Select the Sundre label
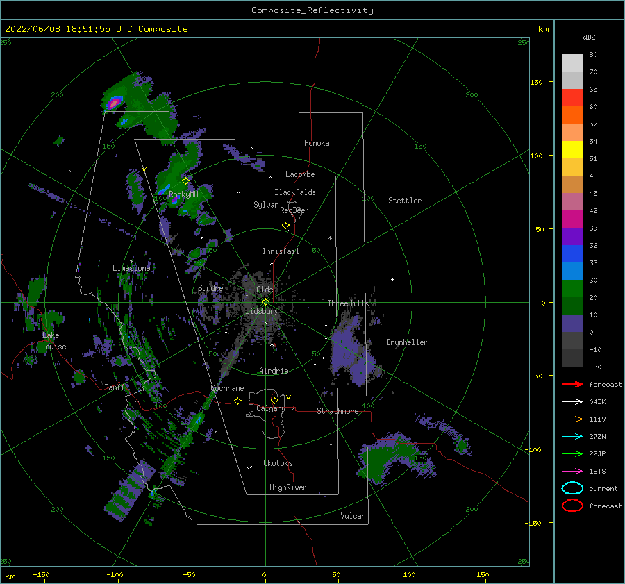The image size is (625, 584). [210, 287]
